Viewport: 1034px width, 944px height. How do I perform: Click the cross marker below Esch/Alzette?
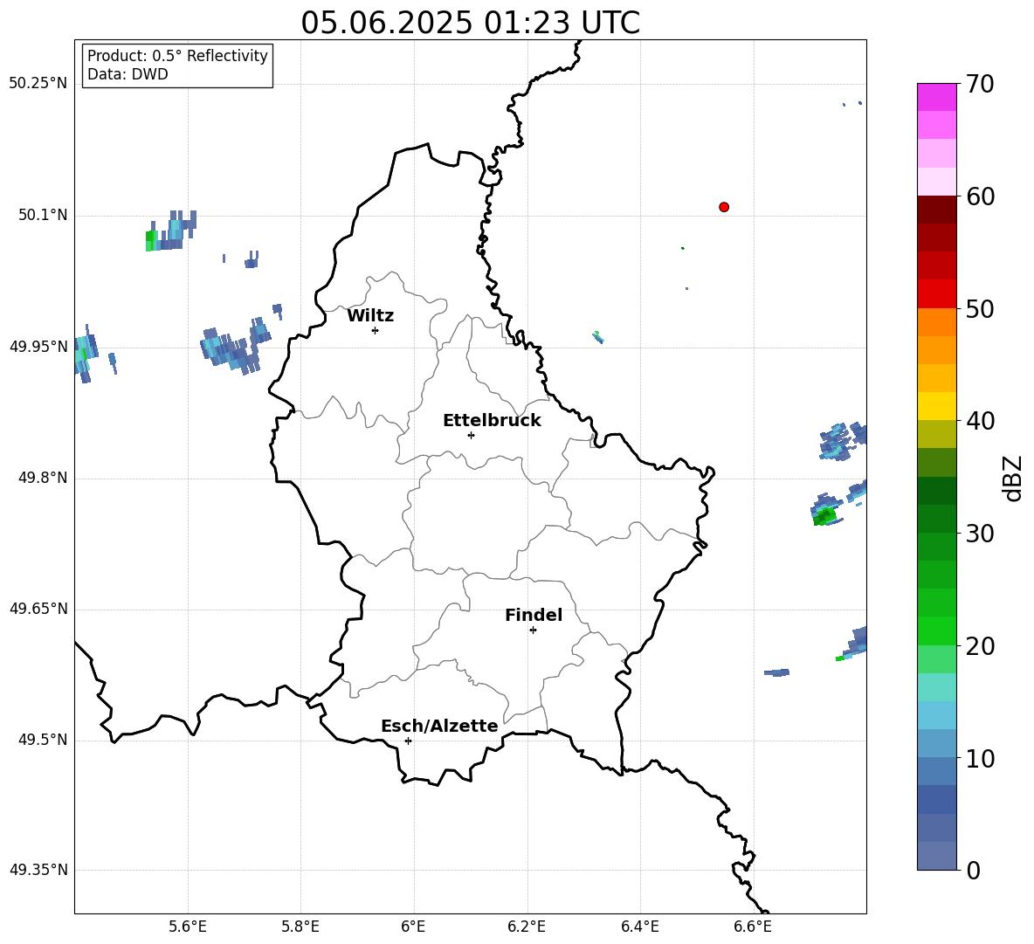coord(408,741)
